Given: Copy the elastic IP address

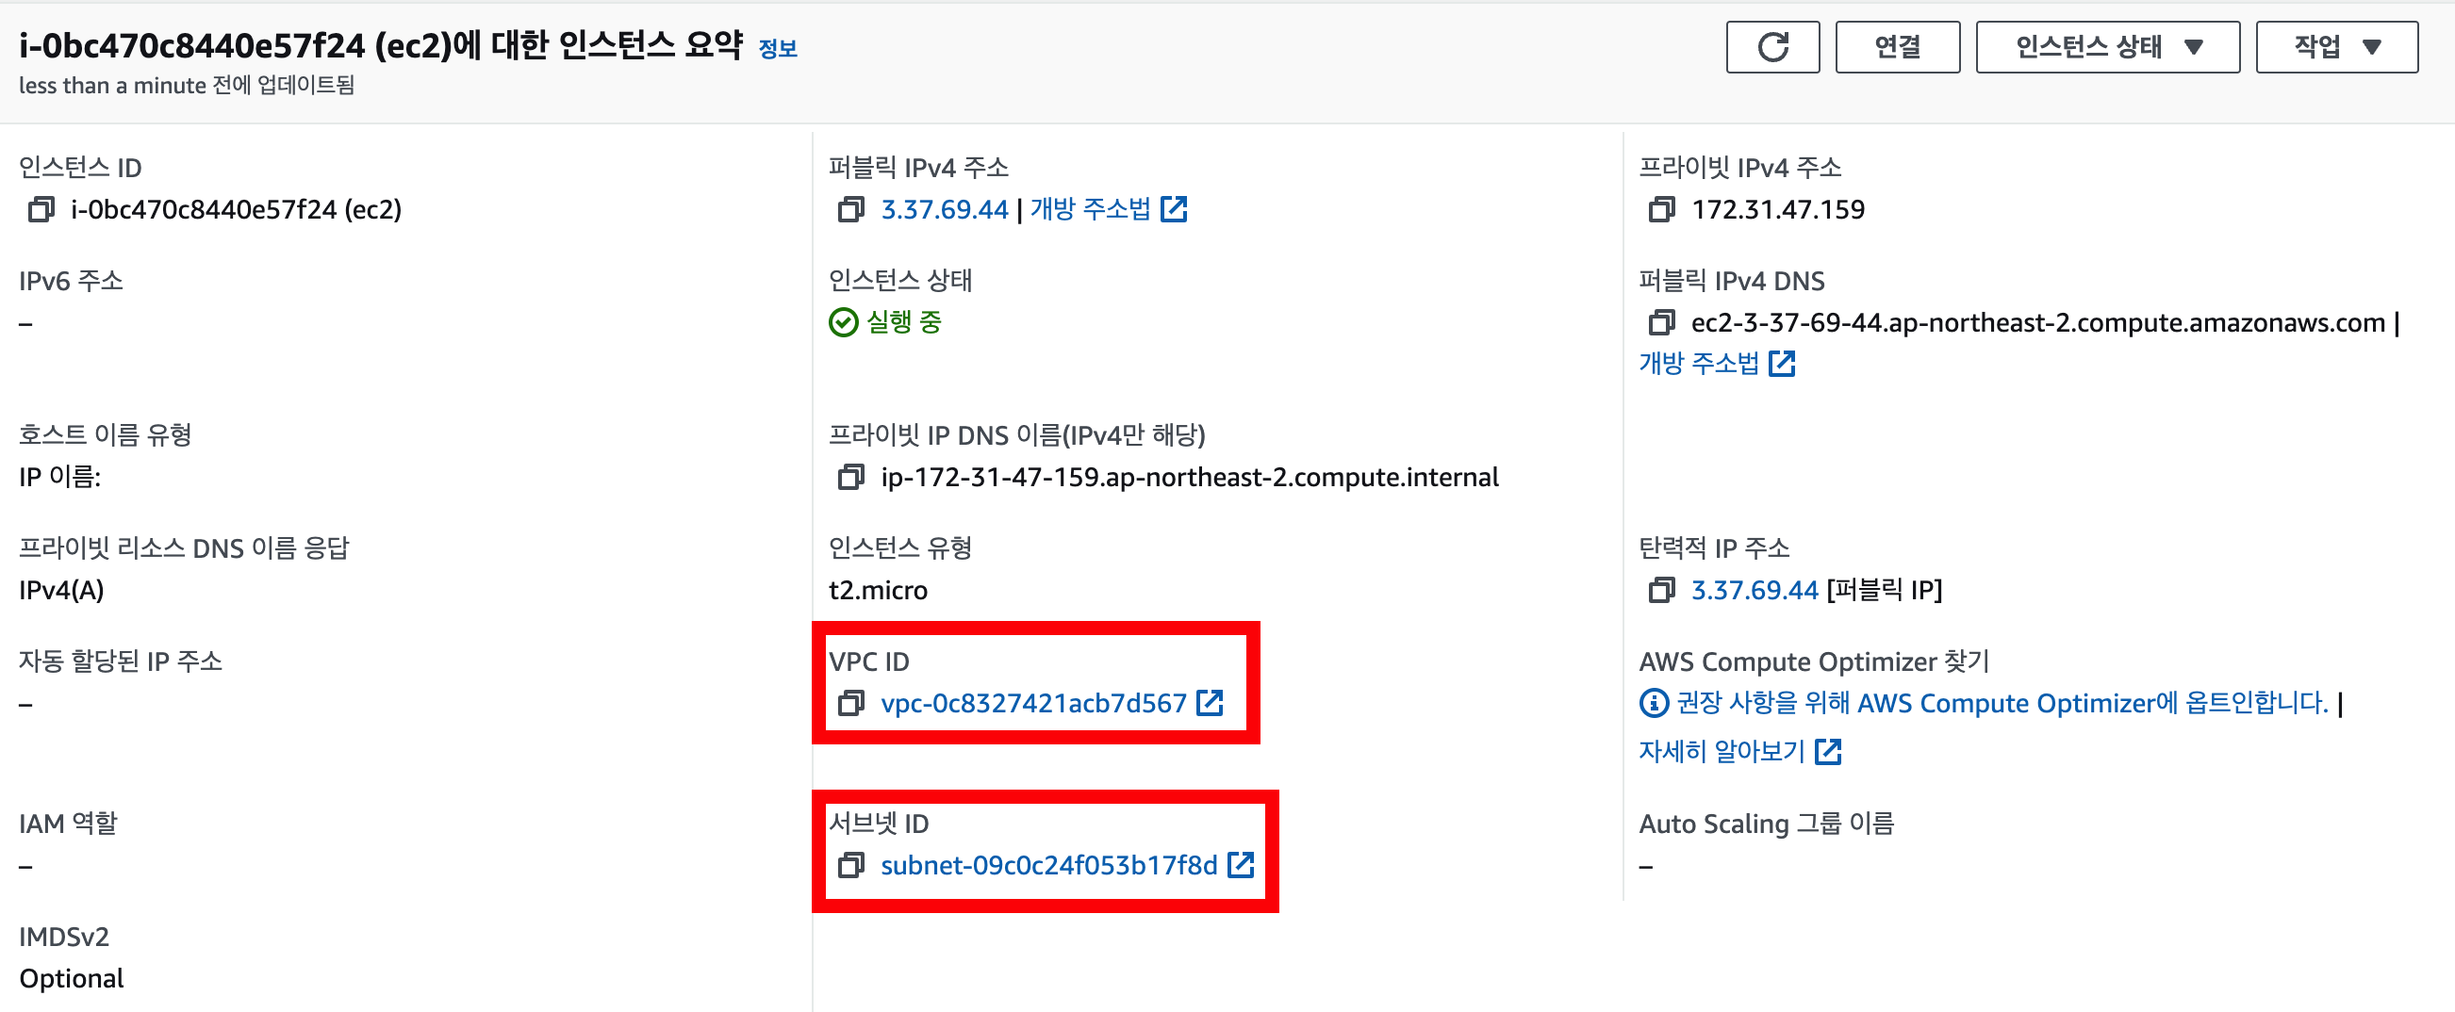Looking at the screenshot, I should click(1661, 591).
